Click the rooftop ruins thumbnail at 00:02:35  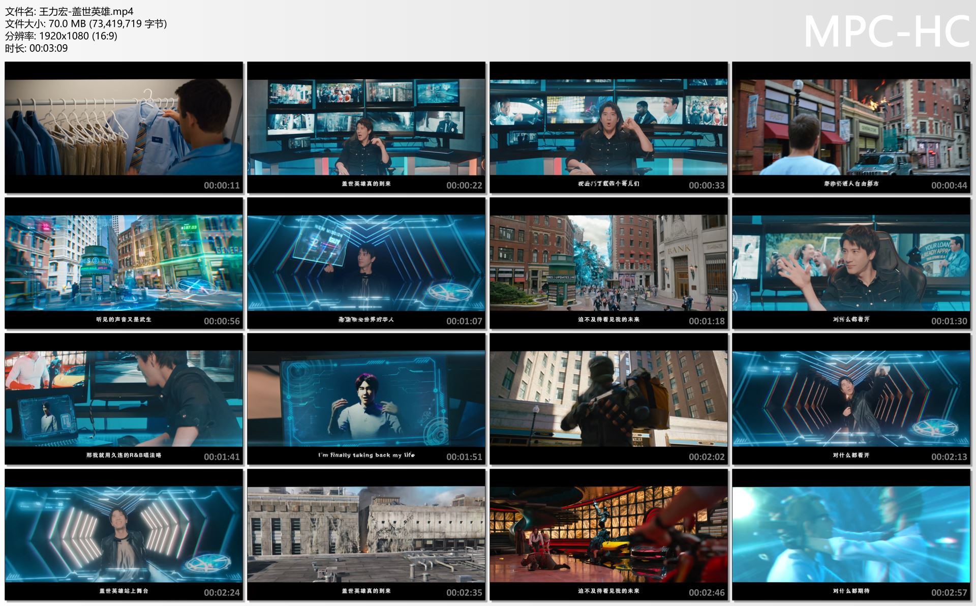366,534
